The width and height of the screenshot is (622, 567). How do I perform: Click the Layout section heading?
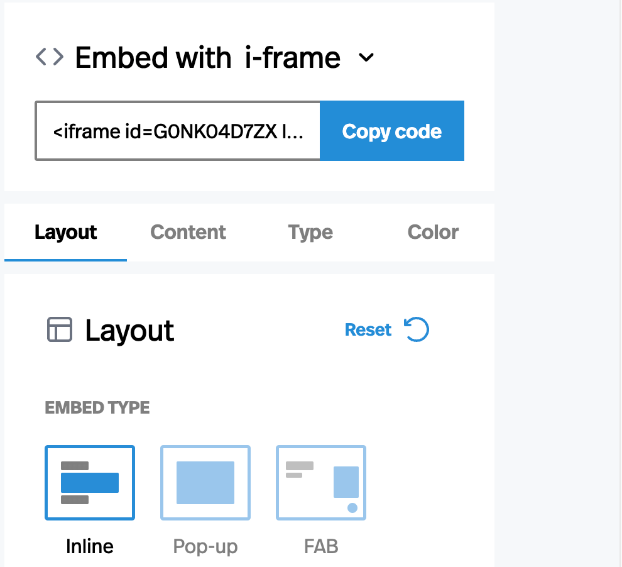[129, 331]
